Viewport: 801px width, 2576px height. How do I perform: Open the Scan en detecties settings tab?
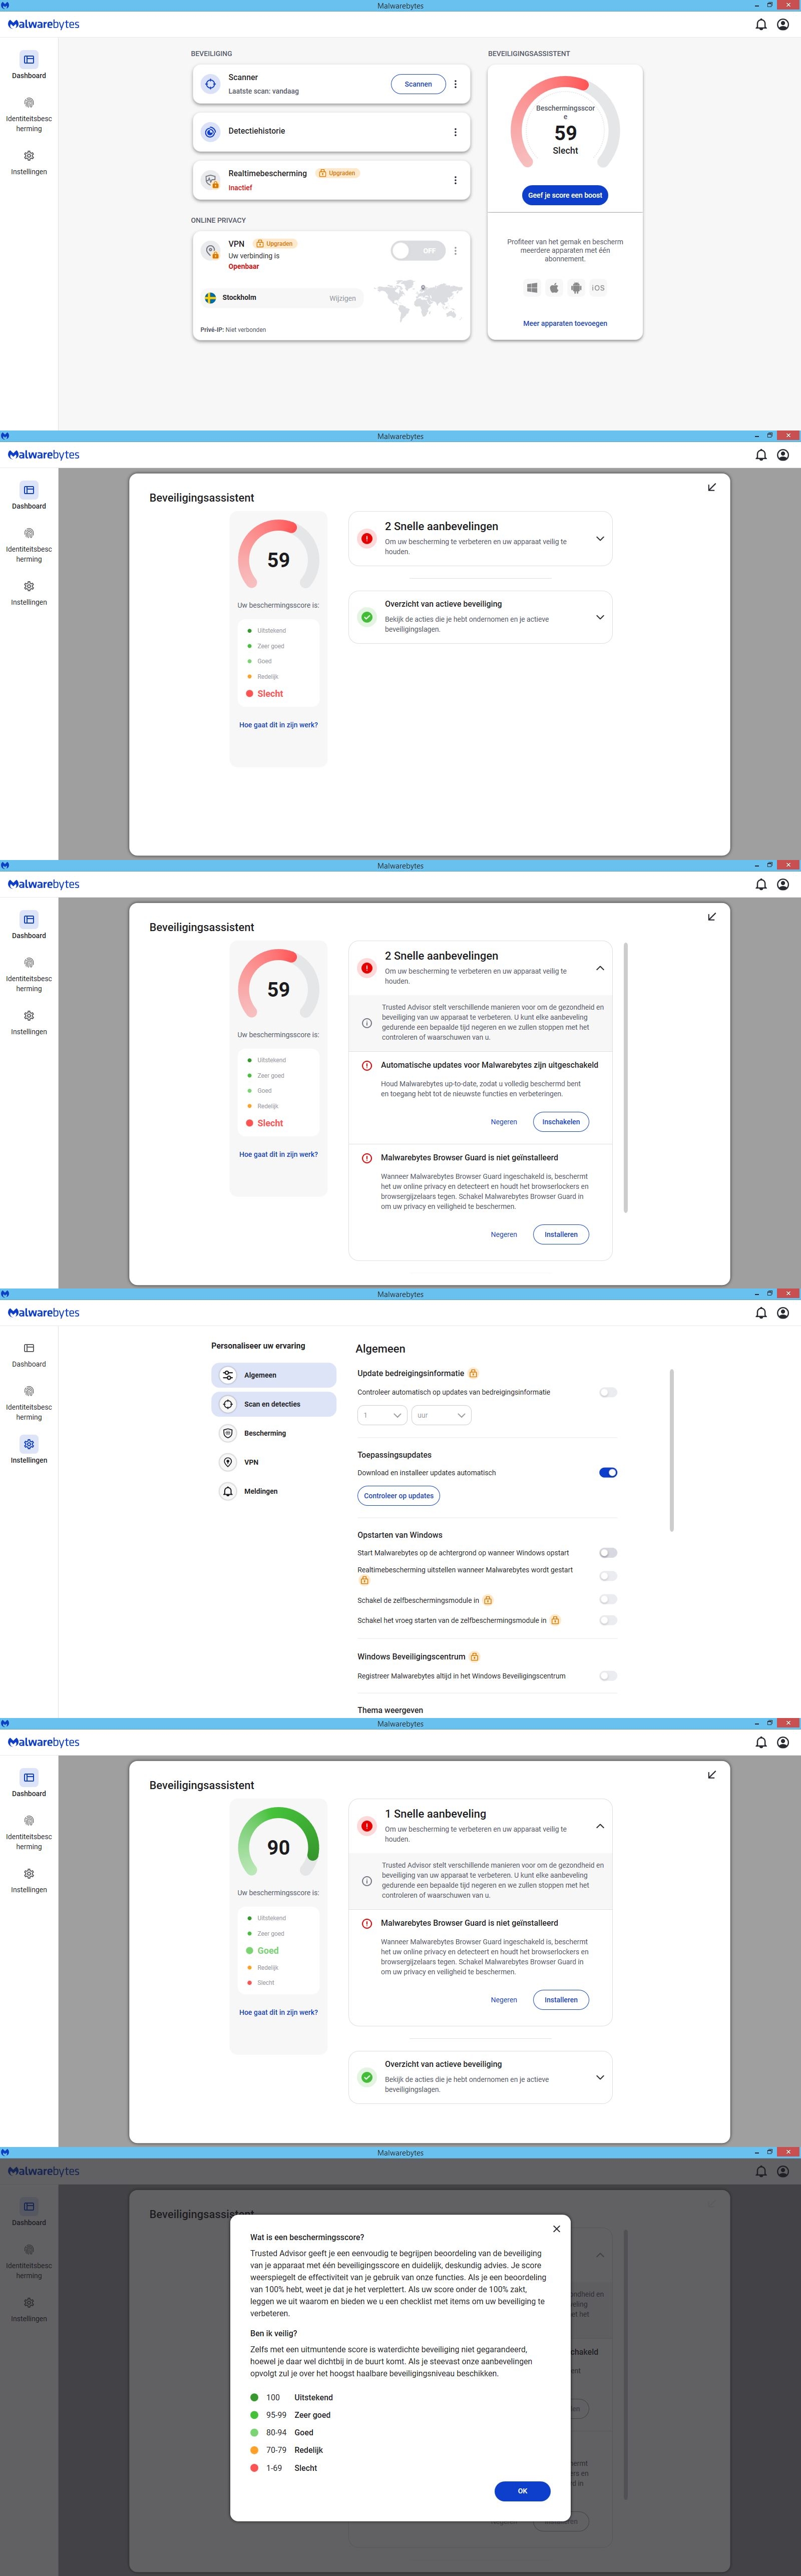tap(274, 1404)
